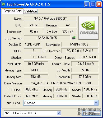Screen dimensions: 103x118
Task: Click the Shaders value 112 Unified
Action: (38, 57)
